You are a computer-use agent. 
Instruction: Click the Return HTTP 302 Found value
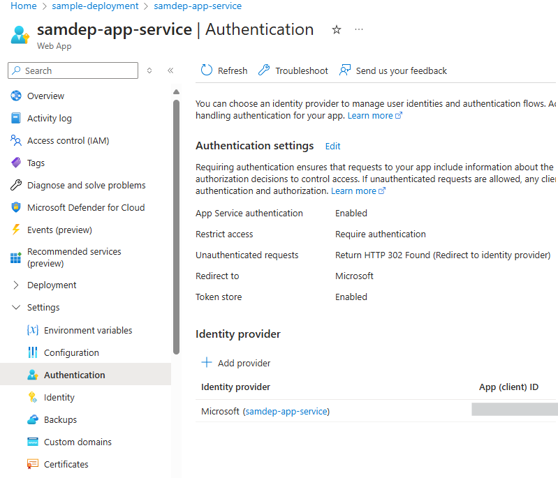pos(443,255)
